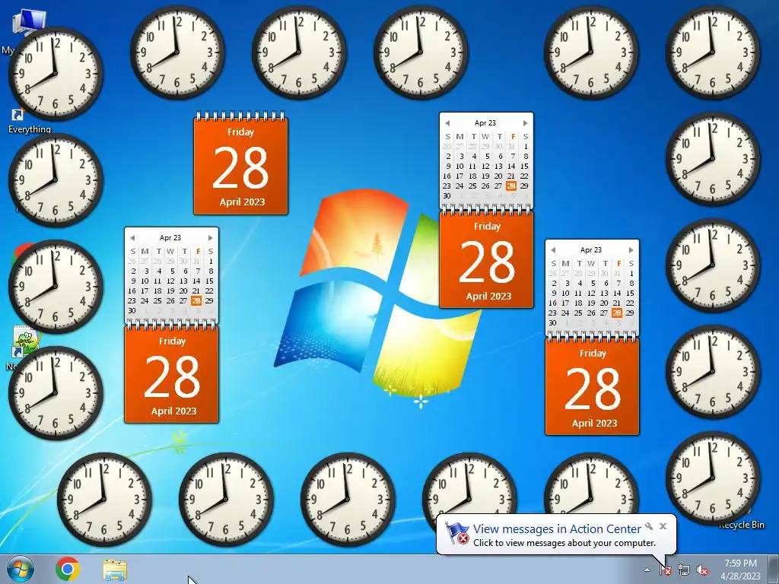Open Windows Explorer from the taskbar
Image resolution: width=779 pixels, height=584 pixels.
click(x=115, y=570)
